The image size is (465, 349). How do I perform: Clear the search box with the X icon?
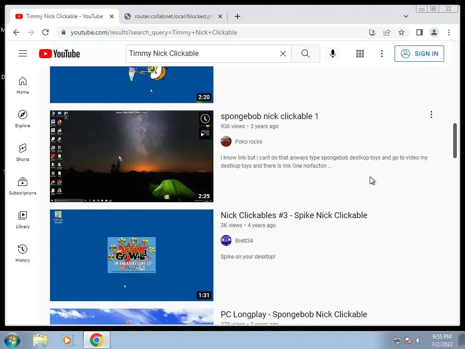click(283, 54)
